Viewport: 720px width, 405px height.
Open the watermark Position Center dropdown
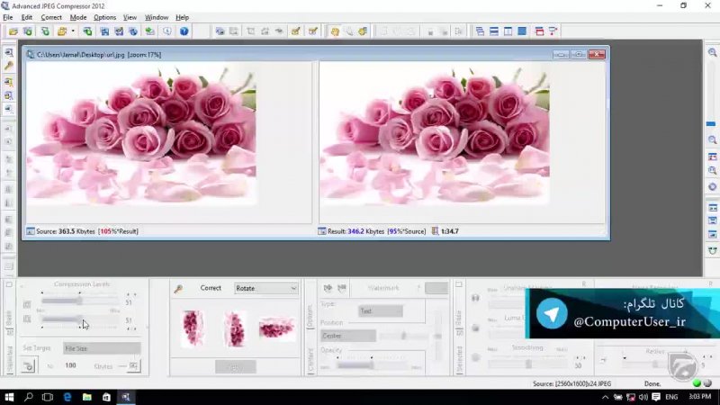tap(348, 336)
